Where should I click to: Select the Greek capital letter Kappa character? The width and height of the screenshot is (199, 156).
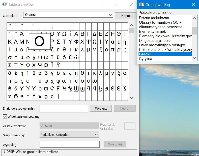click(x=10, y=42)
